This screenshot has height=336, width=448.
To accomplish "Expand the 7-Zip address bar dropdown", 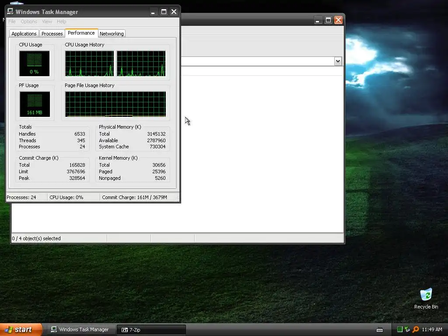I will pyautogui.click(x=338, y=61).
